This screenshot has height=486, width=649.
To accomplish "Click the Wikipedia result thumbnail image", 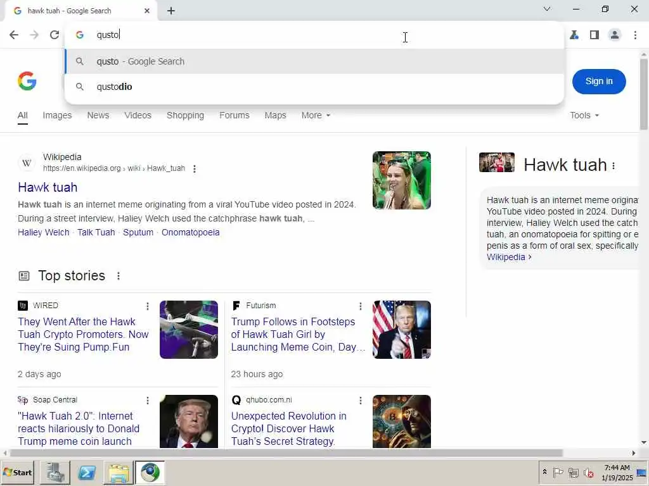I will click(x=401, y=180).
